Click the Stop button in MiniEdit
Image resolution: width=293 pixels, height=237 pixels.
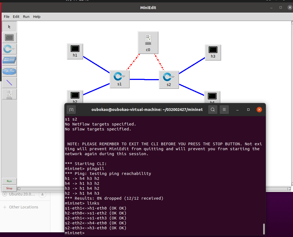[9, 188]
